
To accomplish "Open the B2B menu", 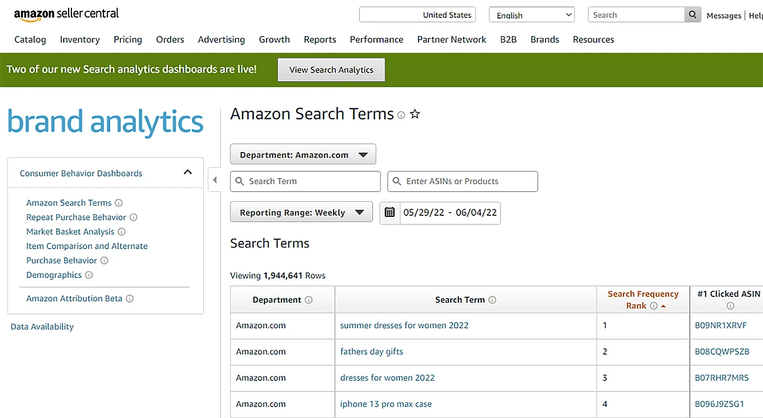I will 508,39.
